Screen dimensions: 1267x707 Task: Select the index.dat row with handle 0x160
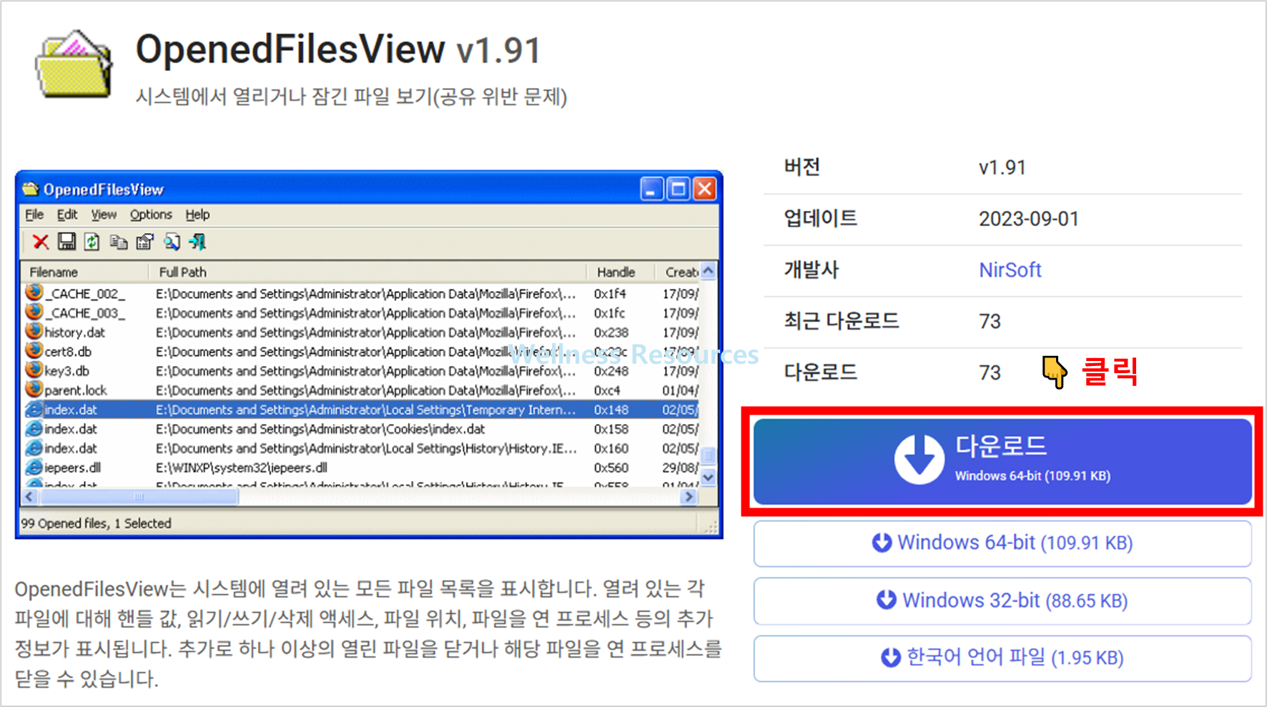[361, 448]
